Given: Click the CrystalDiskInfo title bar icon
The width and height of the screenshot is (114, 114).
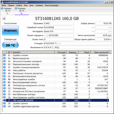Looking at the screenshot, I should [3, 2].
